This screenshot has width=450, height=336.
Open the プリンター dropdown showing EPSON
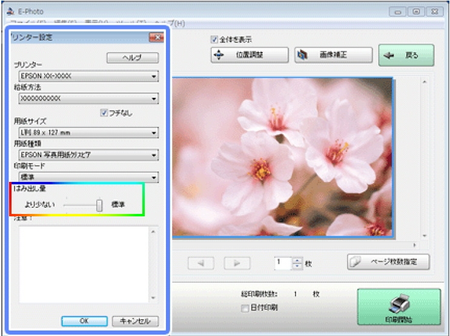tap(88, 76)
